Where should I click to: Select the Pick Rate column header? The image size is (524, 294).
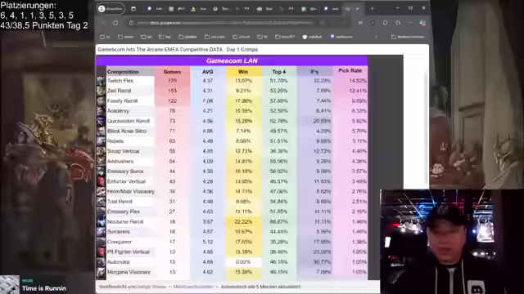coord(350,71)
